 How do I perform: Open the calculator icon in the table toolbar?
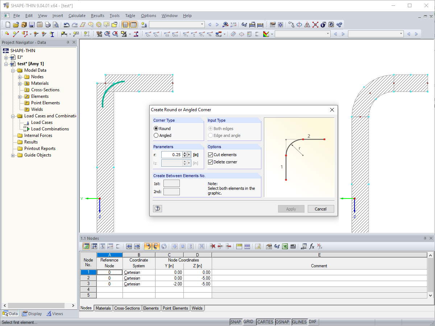[293, 246]
